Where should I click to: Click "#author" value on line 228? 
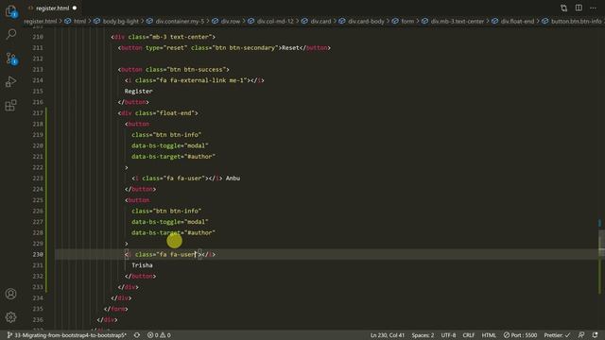[x=199, y=233]
